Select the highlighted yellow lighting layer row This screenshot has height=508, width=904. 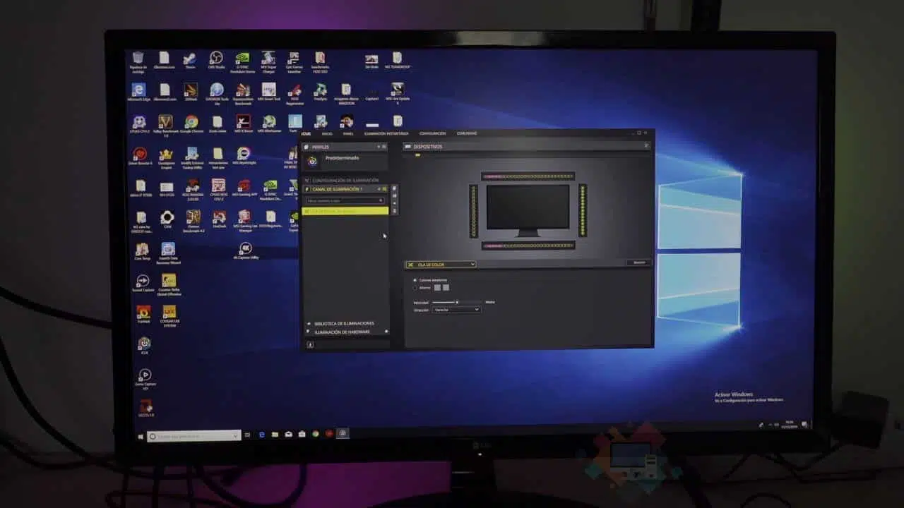[x=345, y=211]
